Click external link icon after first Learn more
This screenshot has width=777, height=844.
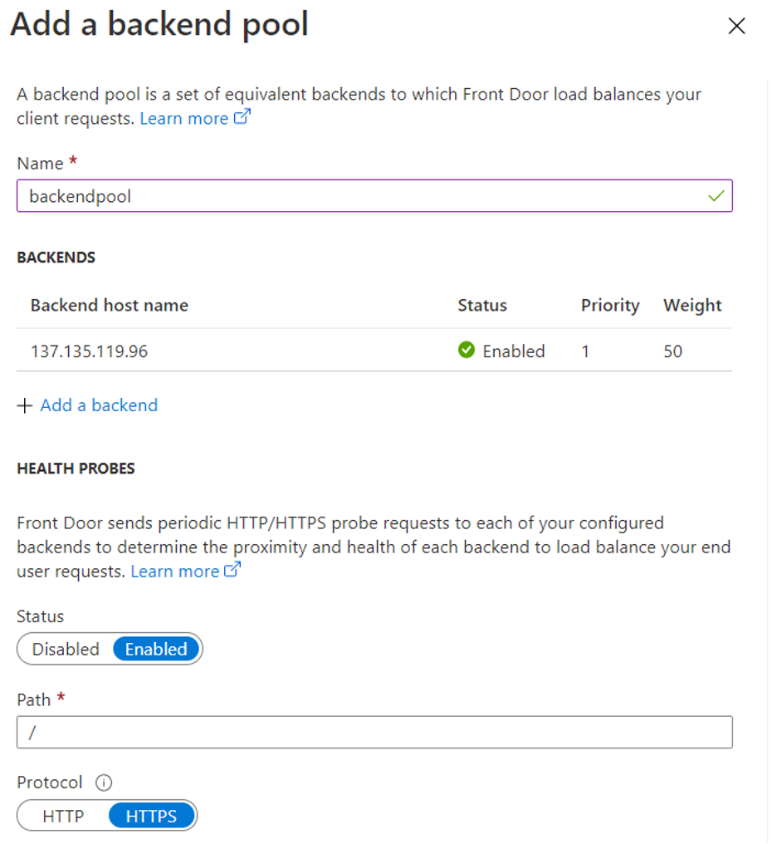pyautogui.click(x=242, y=117)
